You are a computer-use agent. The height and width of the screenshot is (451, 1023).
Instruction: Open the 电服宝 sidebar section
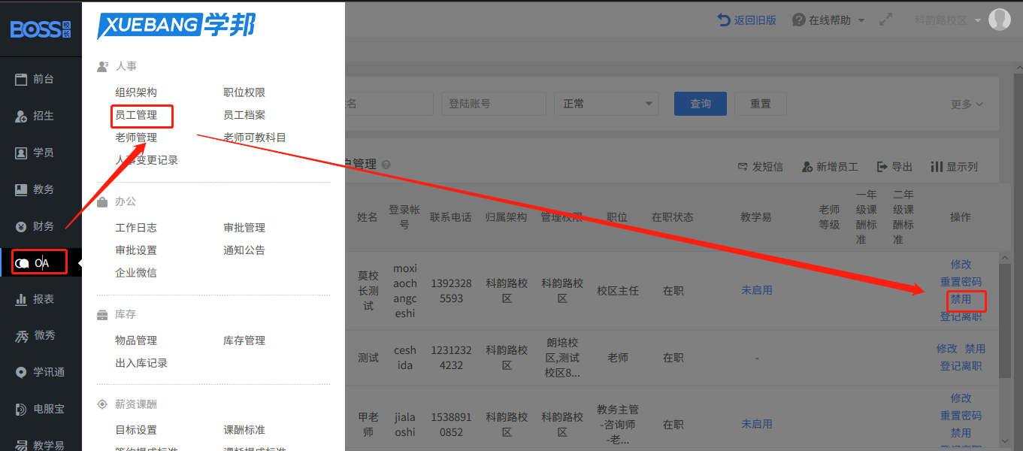click(x=41, y=409)
